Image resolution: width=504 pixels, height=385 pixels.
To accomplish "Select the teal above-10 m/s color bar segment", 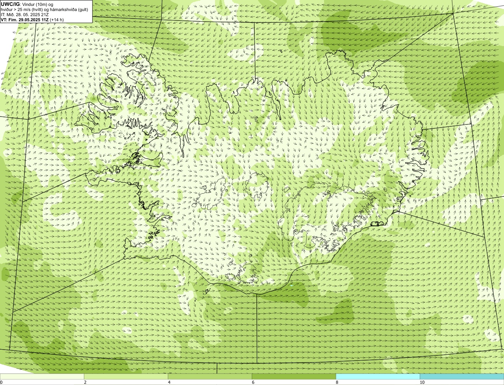I will [462, 377].
